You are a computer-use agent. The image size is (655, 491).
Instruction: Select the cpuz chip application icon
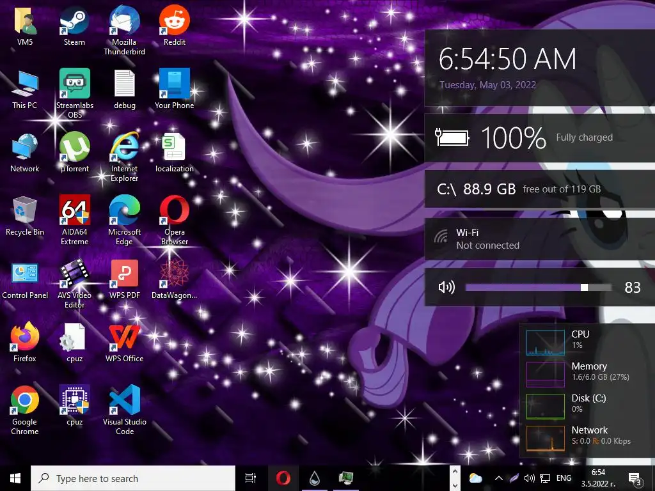74,406
